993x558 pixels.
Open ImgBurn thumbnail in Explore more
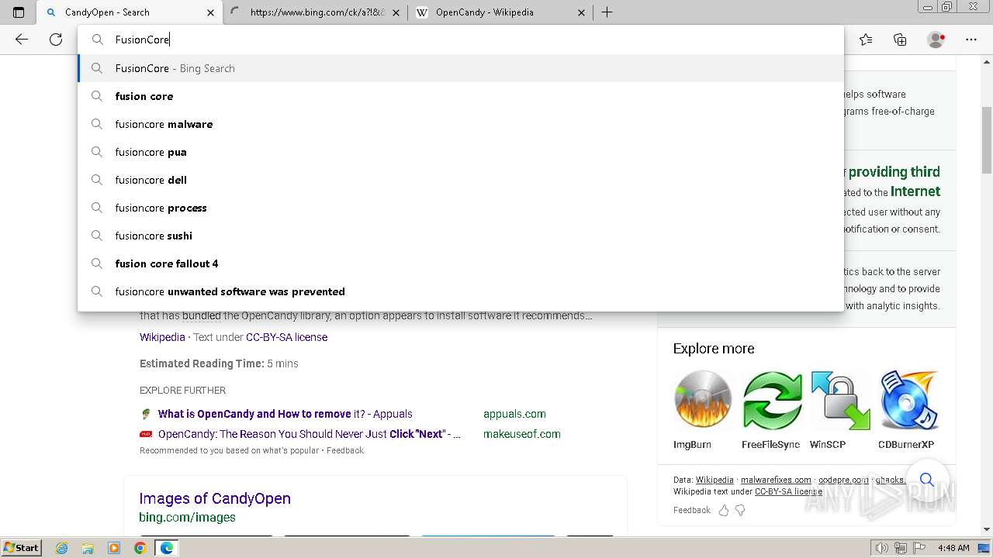tap(702, 399)
